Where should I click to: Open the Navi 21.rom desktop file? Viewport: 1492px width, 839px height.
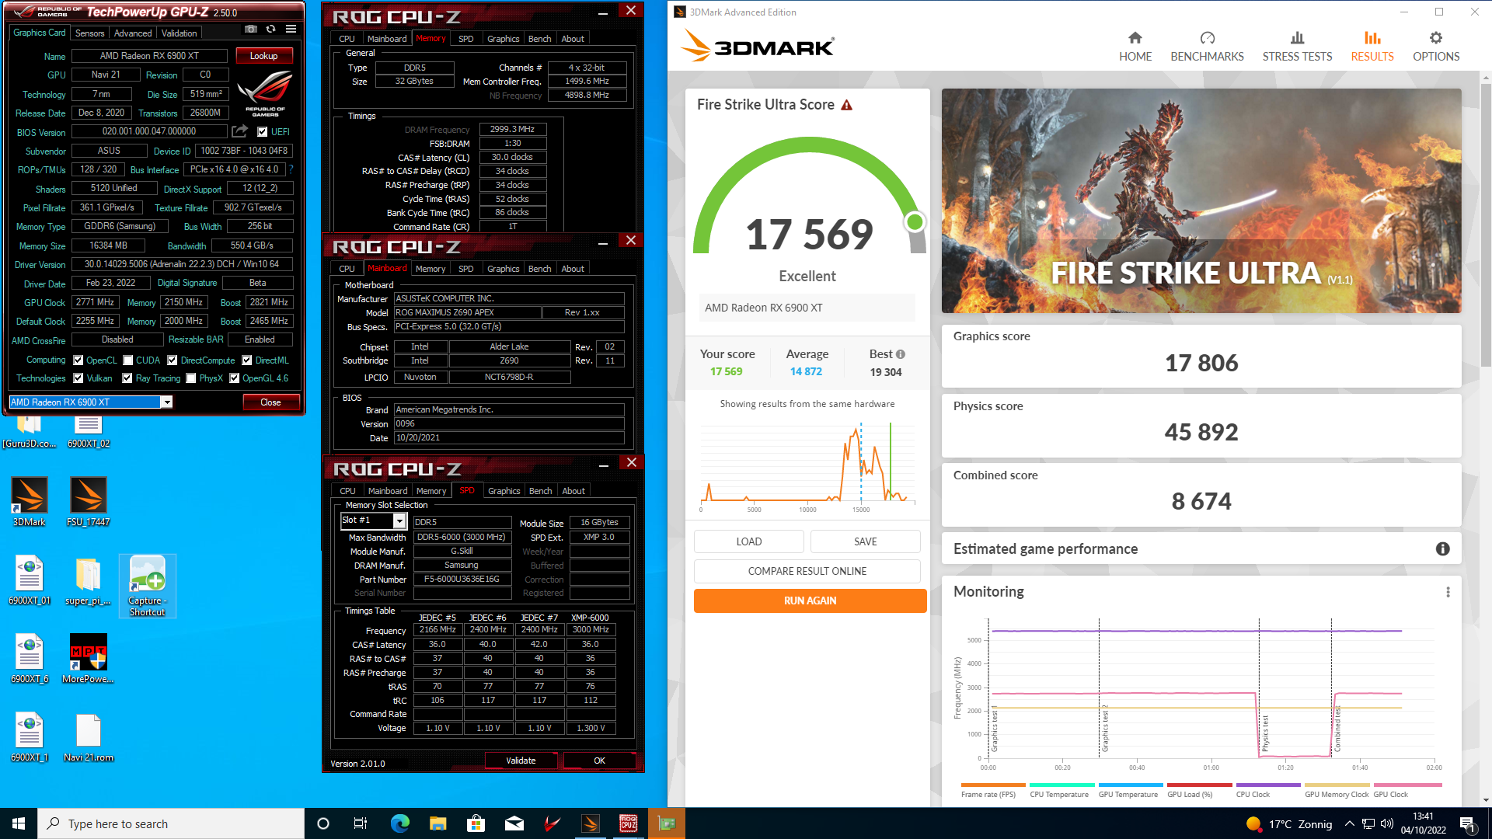tap(88, 737)
